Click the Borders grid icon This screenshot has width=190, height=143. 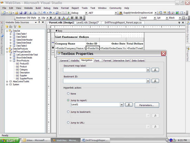pos(183,18)
